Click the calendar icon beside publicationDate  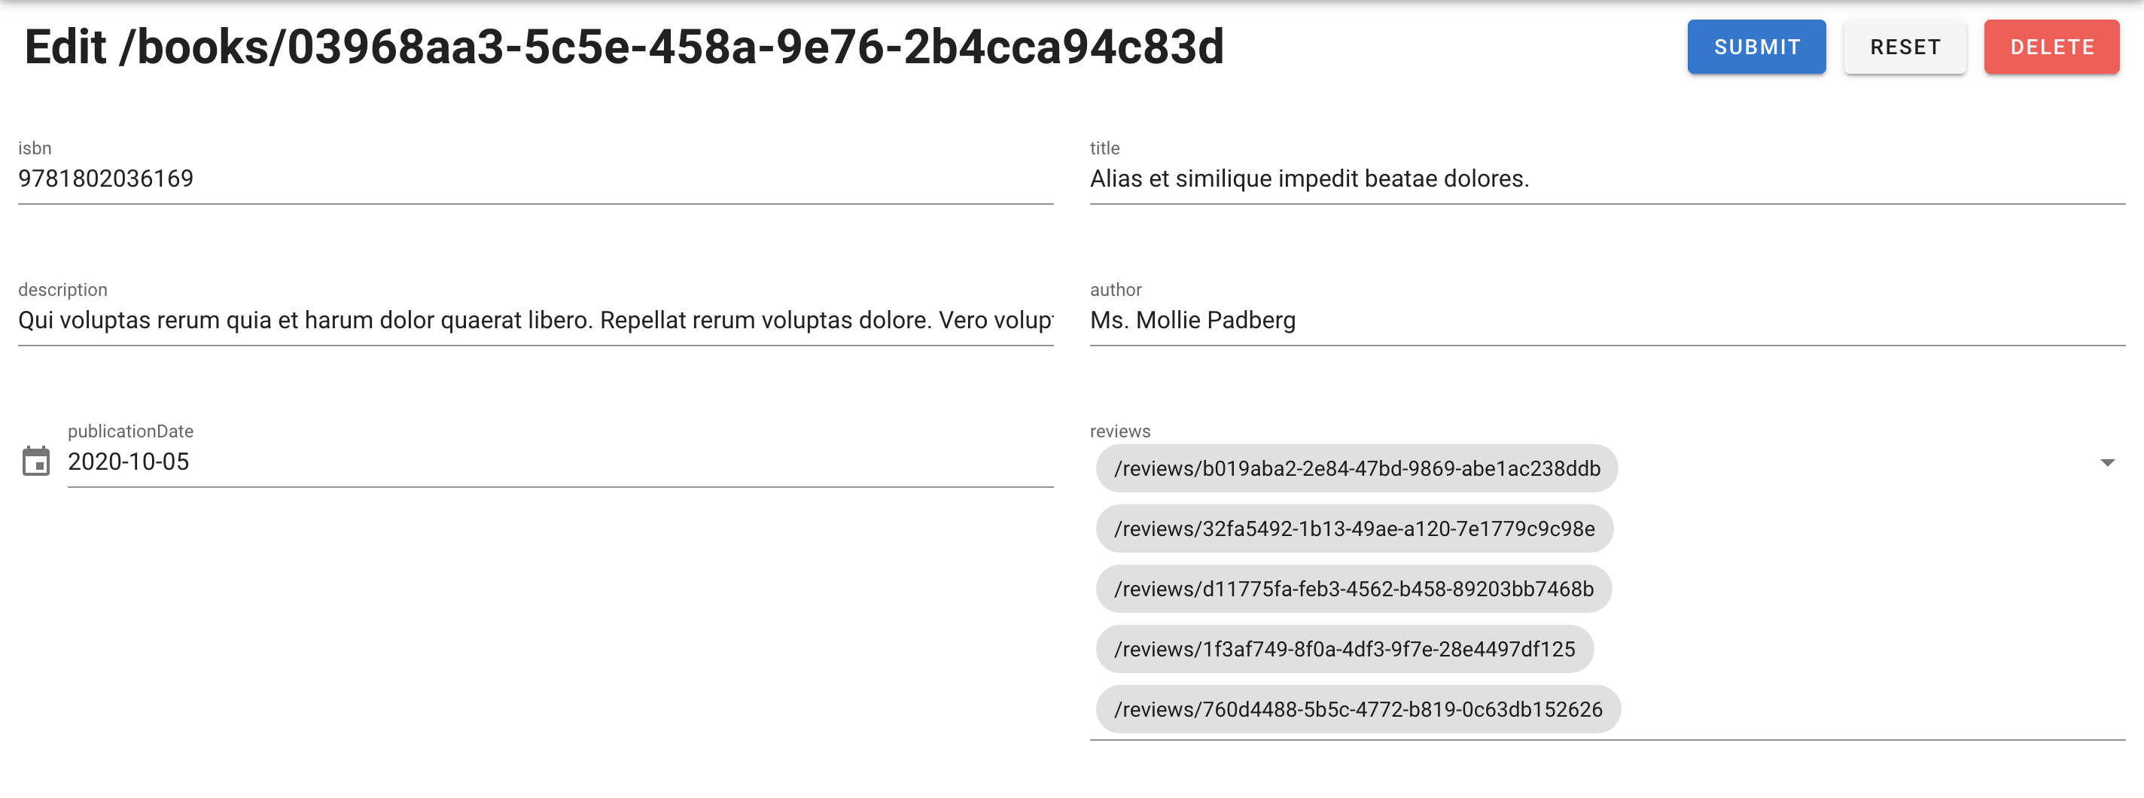(36, 461)
